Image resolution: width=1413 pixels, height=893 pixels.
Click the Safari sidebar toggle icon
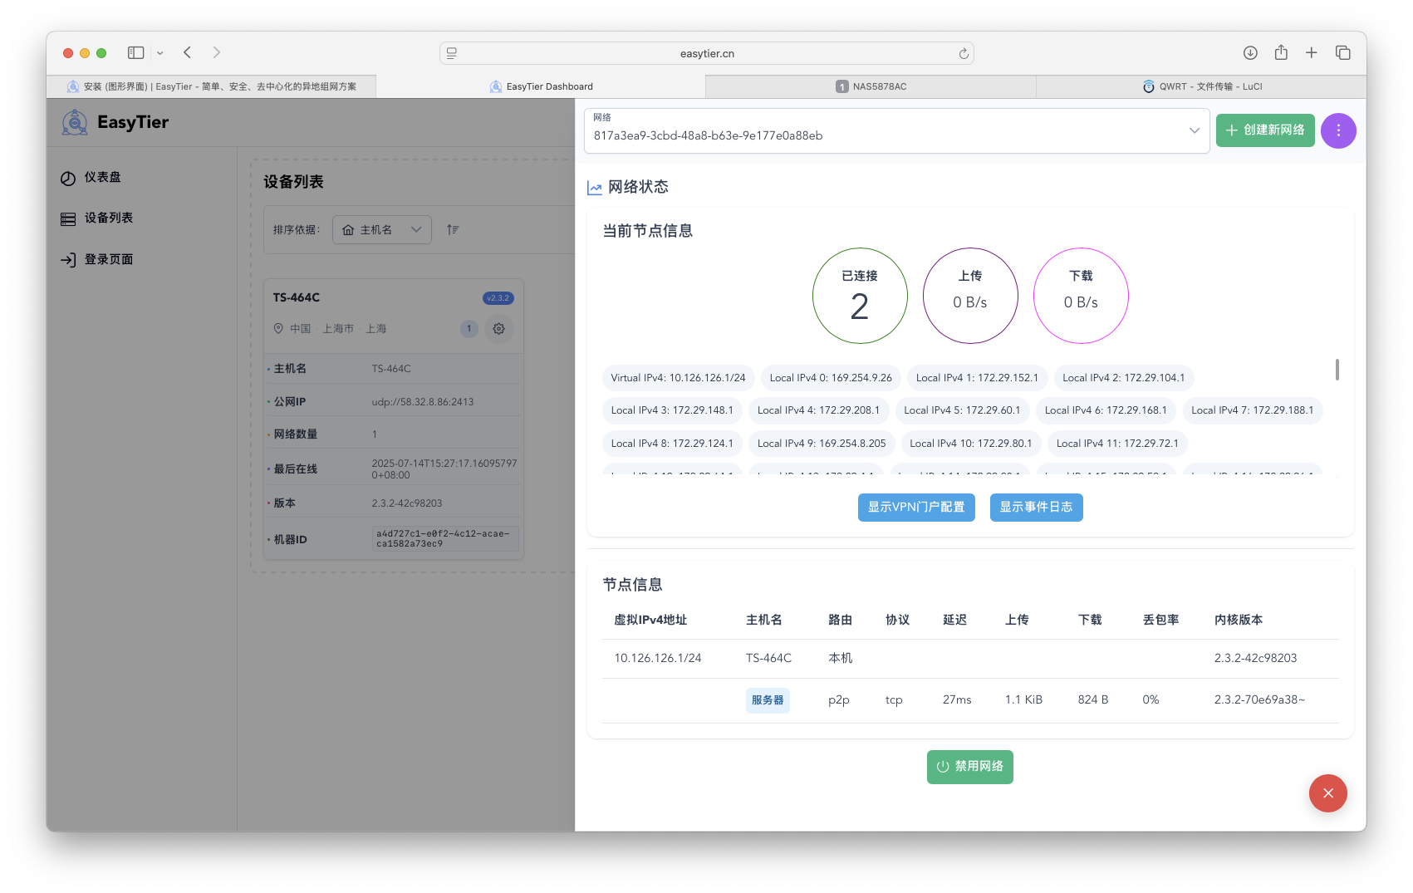pos(135,53)
